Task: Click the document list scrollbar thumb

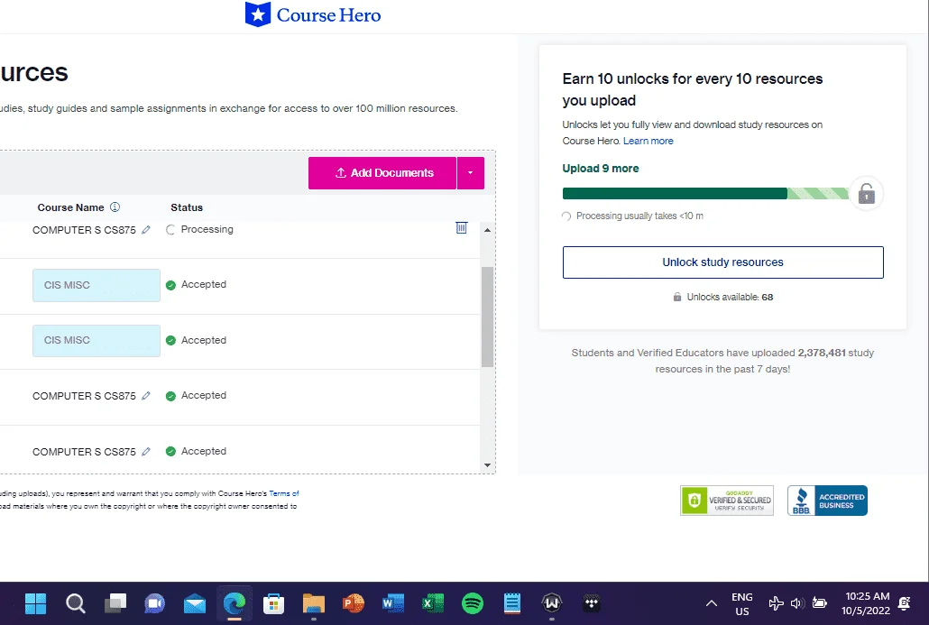Action: point(487,317)
